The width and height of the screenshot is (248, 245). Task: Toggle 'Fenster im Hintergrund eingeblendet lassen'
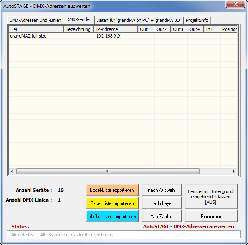point(211,197)
